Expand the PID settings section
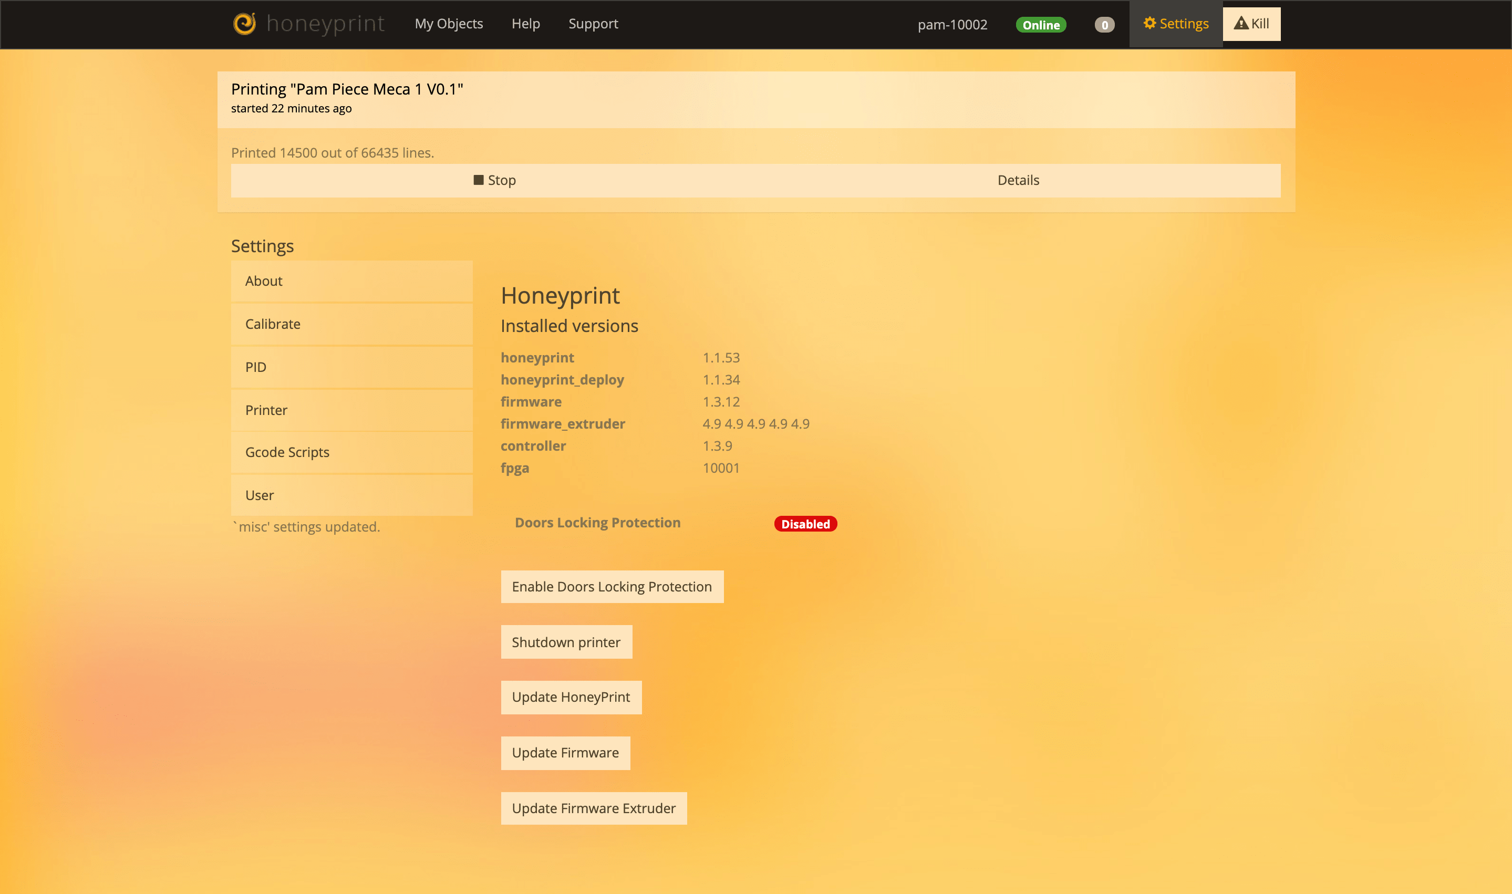 click(x=351, y=366)
